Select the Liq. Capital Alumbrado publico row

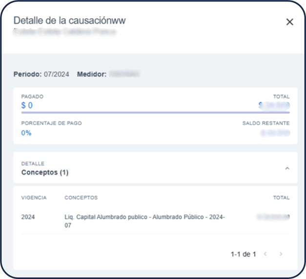(x=144, y=221)
